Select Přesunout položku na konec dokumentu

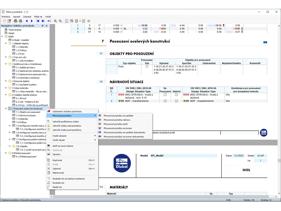[125, 137]
